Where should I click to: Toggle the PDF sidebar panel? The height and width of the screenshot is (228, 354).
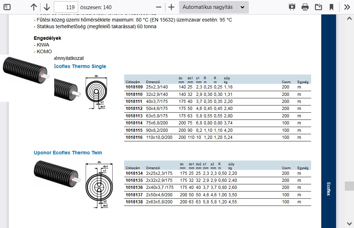7,7
